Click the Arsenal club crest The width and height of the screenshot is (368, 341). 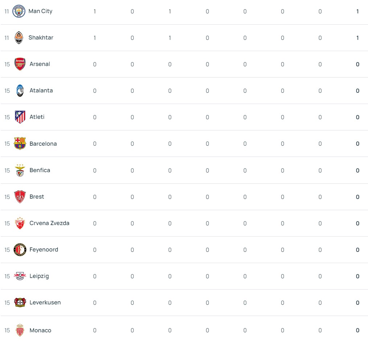click(20, 64)
